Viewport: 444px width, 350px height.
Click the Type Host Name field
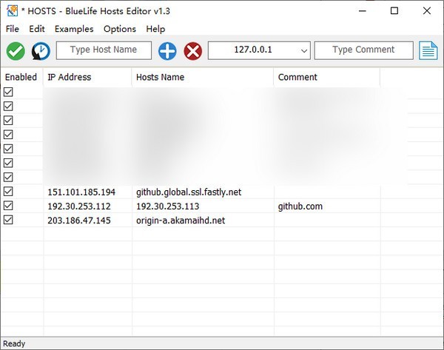[x=104, y=50]
